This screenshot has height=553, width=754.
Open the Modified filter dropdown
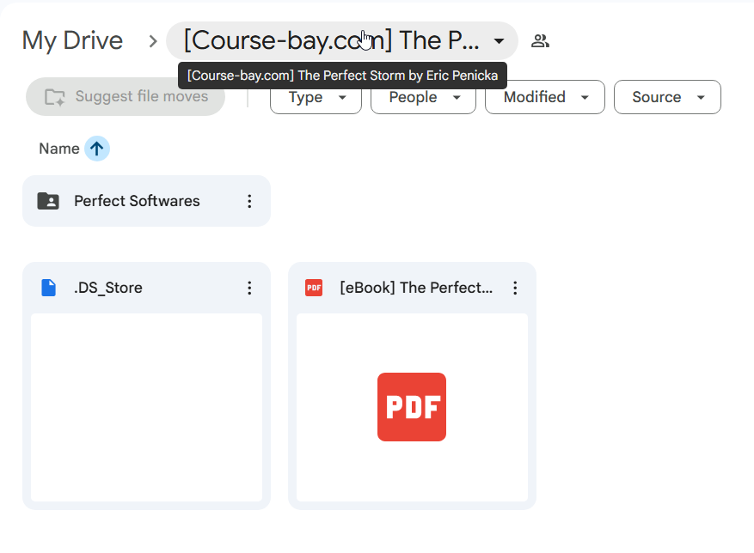[x=545, y=97]
